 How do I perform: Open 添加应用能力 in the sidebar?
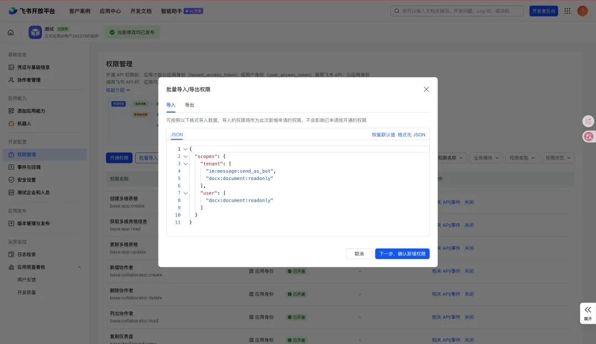click(31, 111)
